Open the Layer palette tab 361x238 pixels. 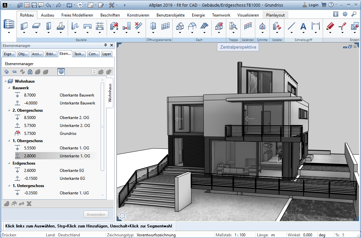[106, 54]
